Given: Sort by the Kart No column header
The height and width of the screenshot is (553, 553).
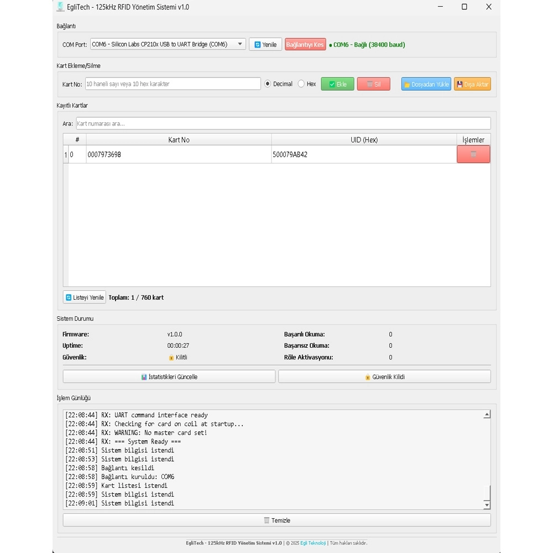Looking at the screenshot, I should click(x=179, y=140).
